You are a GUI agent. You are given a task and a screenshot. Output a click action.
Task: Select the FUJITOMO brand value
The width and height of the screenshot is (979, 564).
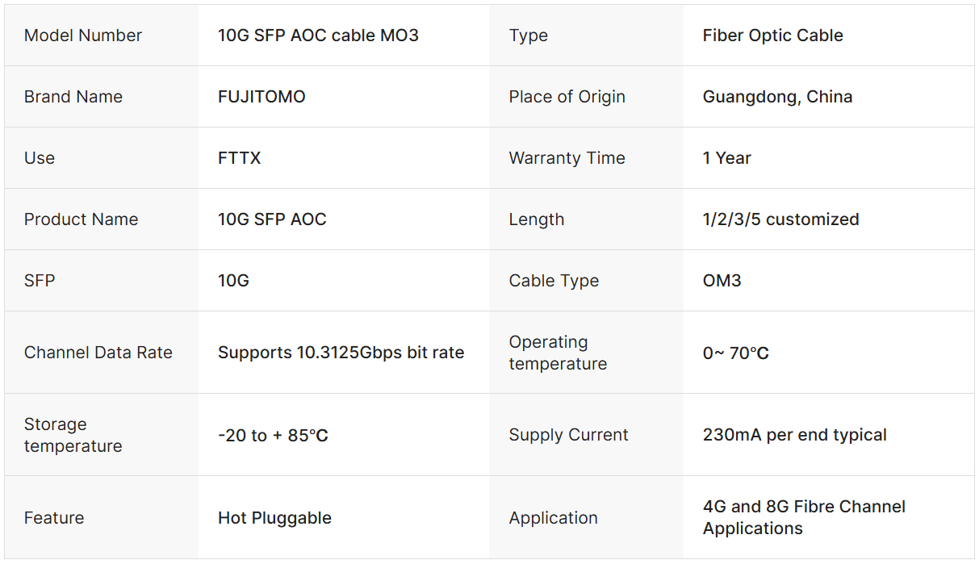[x=261, y=97]
